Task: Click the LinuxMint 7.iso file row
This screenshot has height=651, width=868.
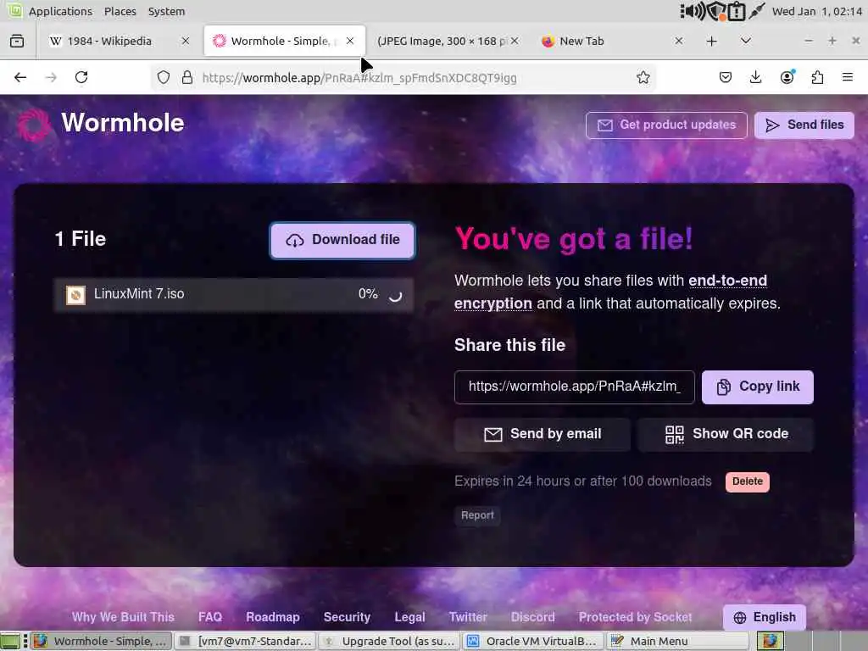Action: (x=233, y=294)
